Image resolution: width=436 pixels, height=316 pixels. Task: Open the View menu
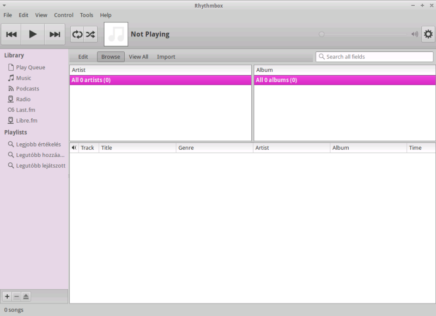pos(41,15)
